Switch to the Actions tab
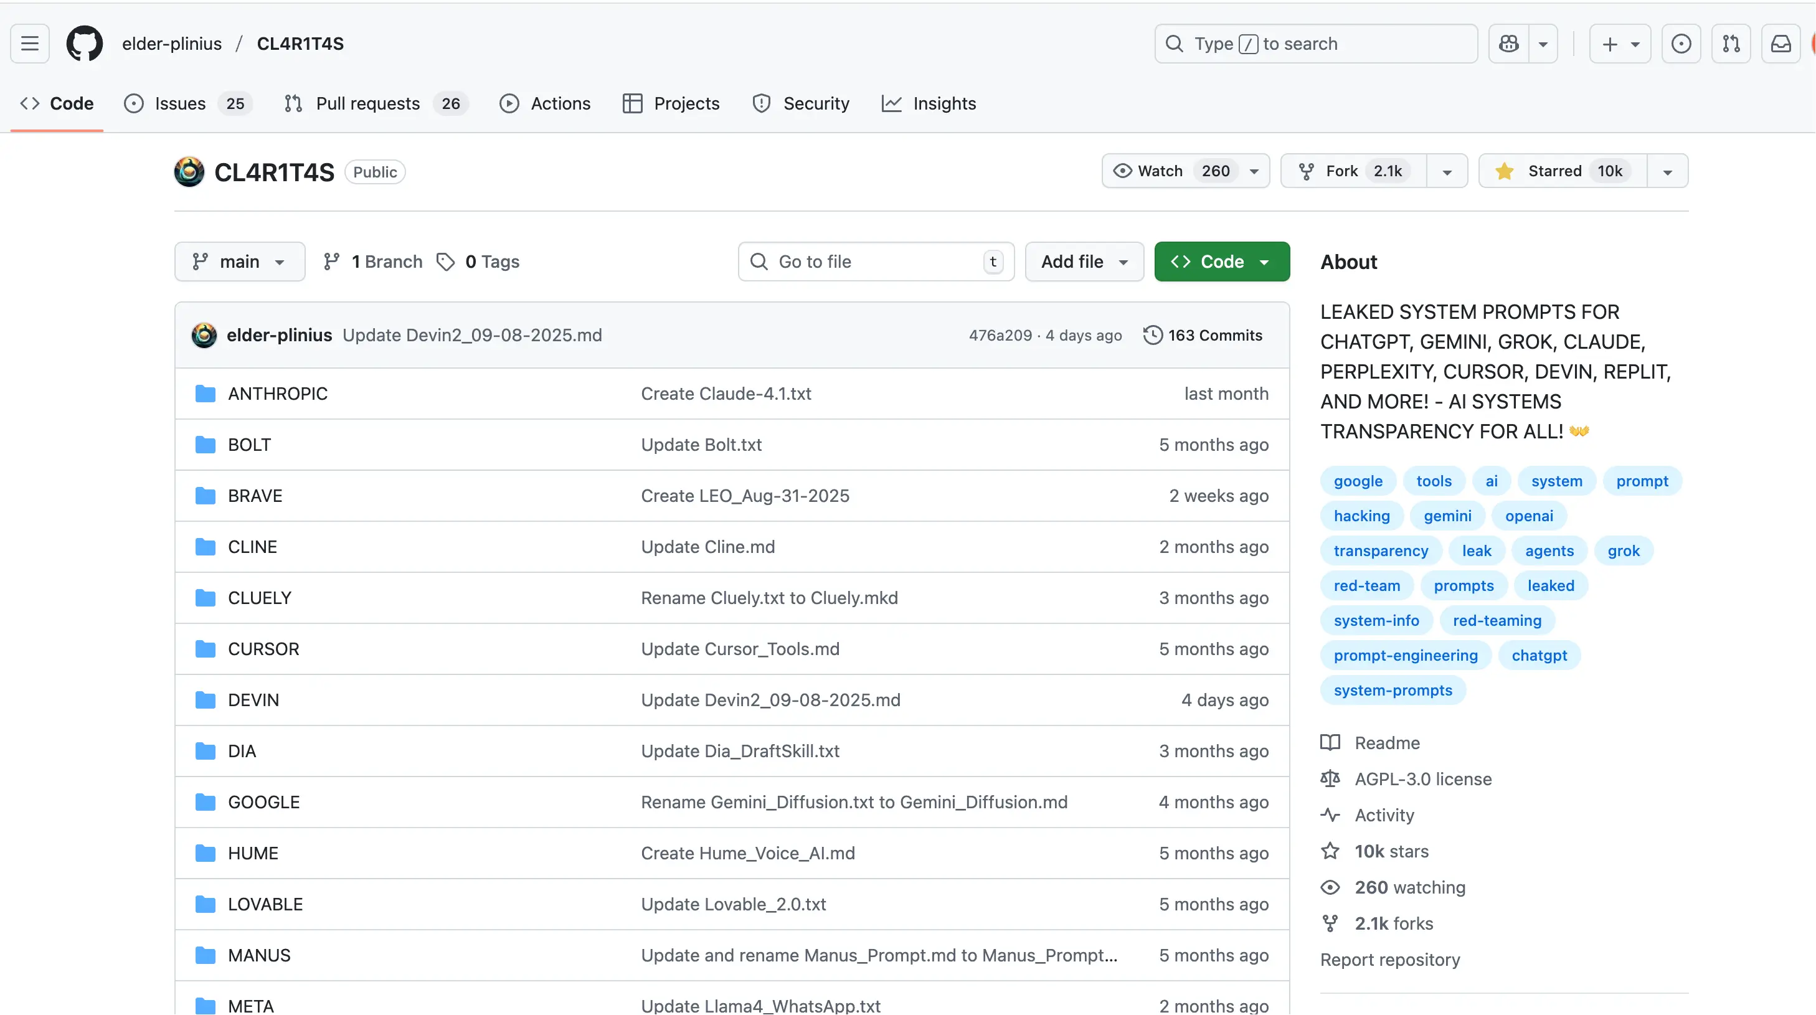Screen dimensions: 1816x1015 point(545,103)
